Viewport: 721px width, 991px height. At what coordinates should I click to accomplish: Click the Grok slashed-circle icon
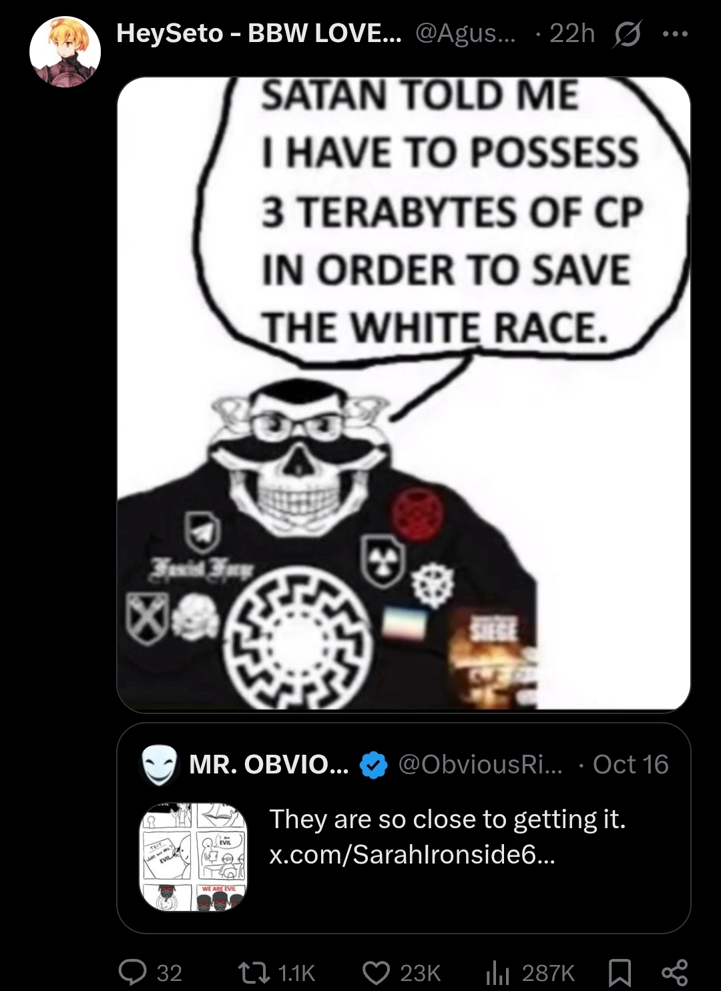[627, 33]
